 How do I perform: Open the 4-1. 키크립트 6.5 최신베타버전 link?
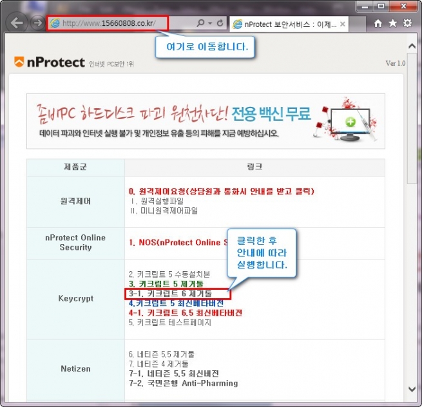point(185,312)
